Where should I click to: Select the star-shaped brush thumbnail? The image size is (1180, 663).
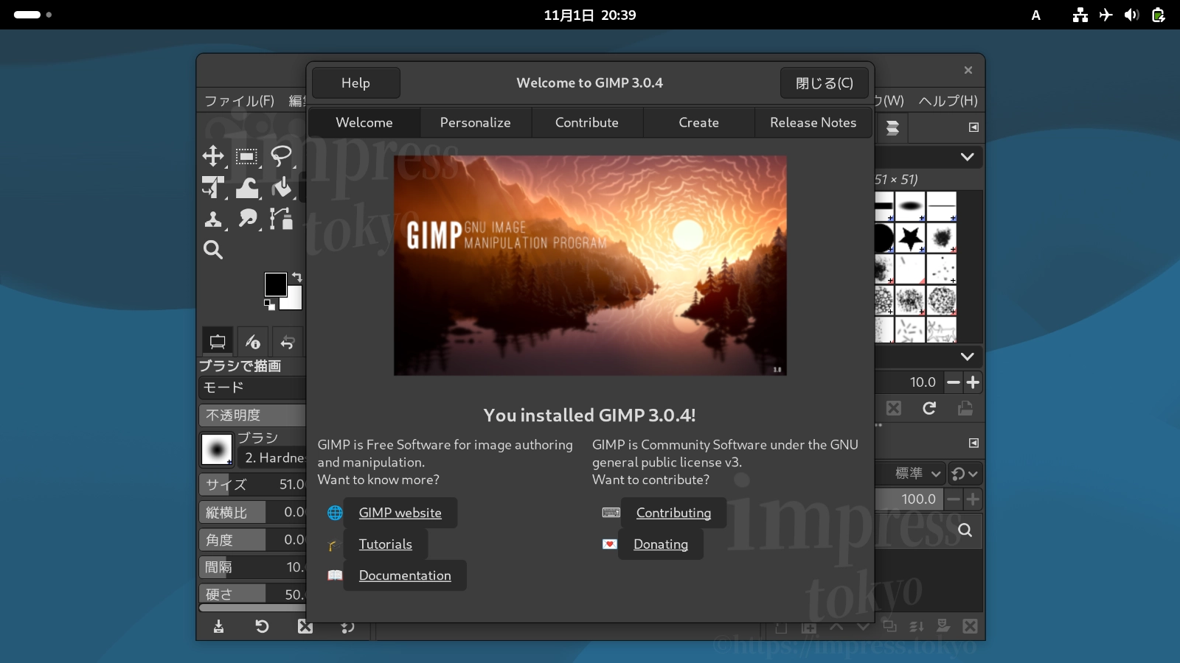coord(911,238)
